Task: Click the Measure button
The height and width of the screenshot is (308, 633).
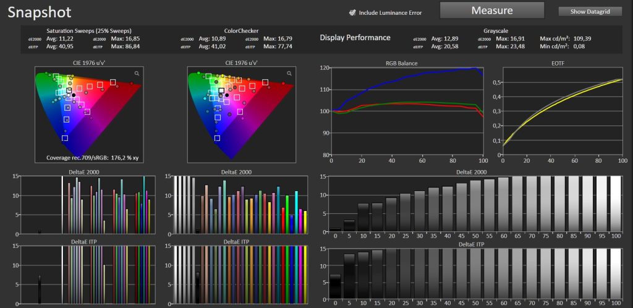Action: click(491, 10)
